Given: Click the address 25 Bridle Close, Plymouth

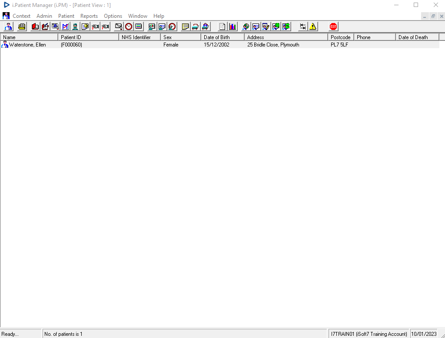Looking at the screenshot, I should pos(273,45).
